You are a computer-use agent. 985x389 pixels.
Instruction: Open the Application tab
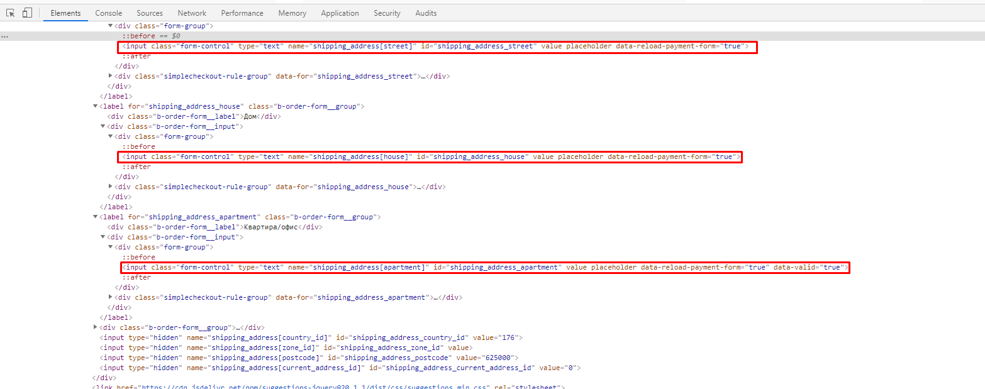[x=340, y=13]
